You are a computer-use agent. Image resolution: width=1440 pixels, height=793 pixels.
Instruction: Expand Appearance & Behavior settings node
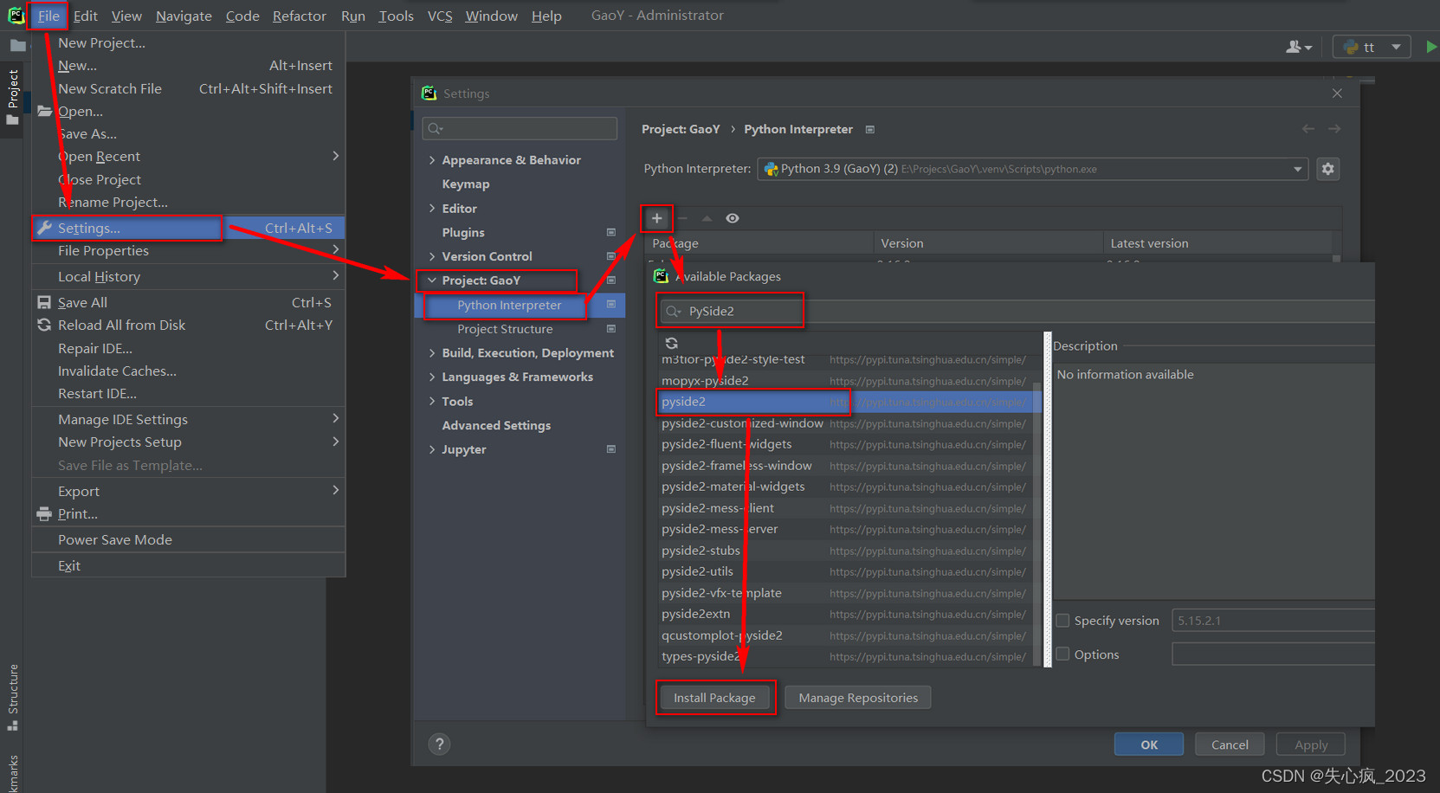click(x=432, y=160)
